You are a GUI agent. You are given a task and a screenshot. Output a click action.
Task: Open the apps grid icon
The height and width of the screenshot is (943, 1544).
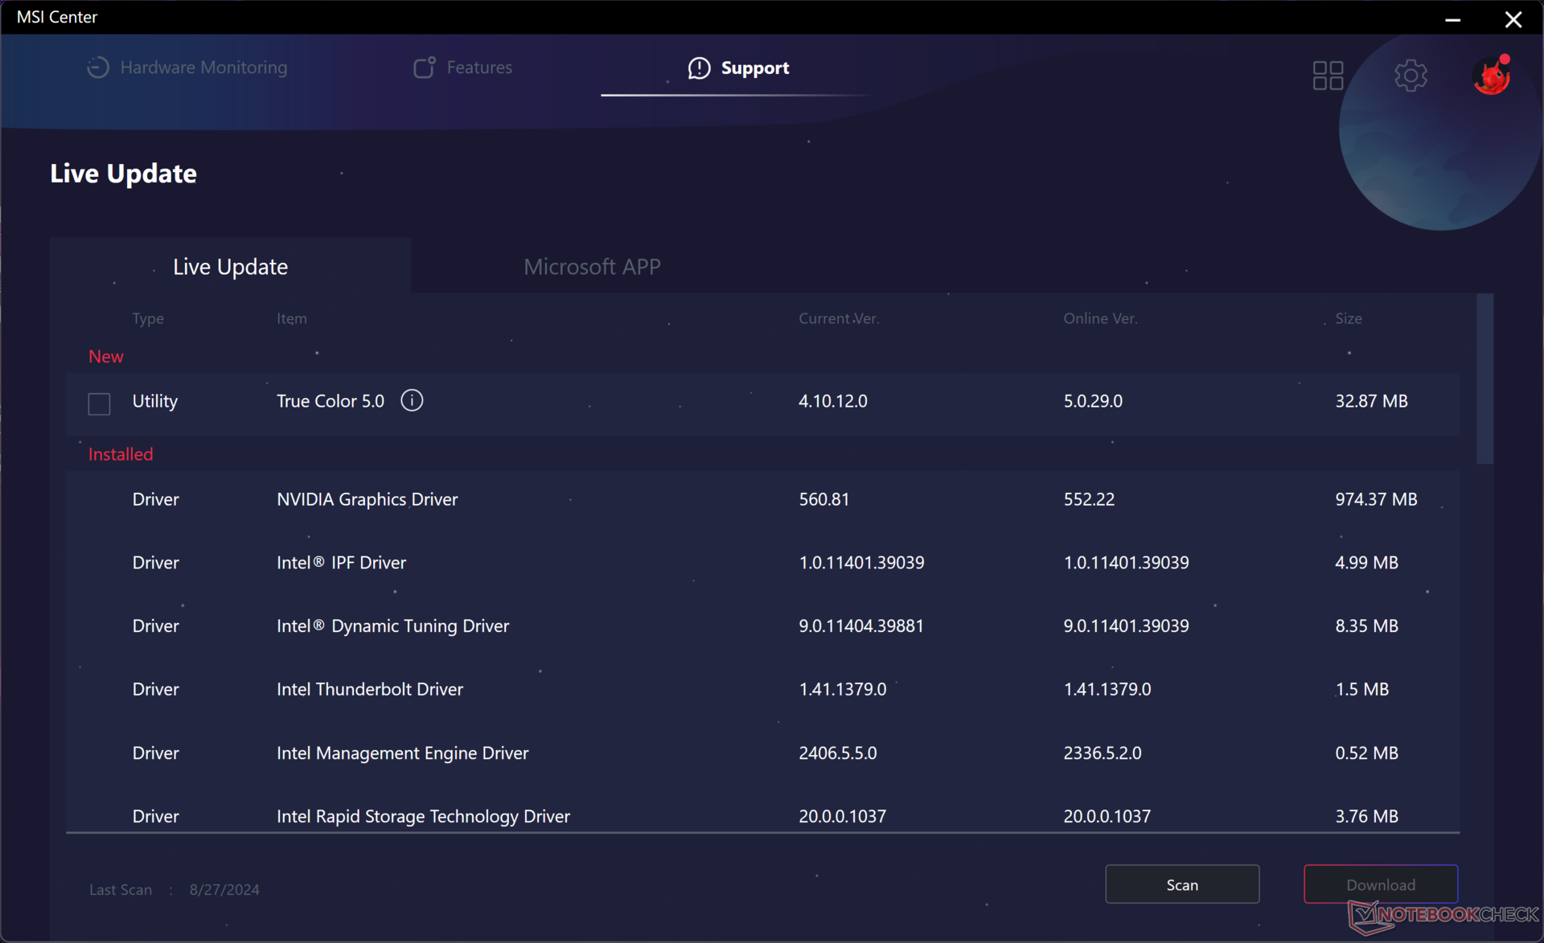point(1328,76)
